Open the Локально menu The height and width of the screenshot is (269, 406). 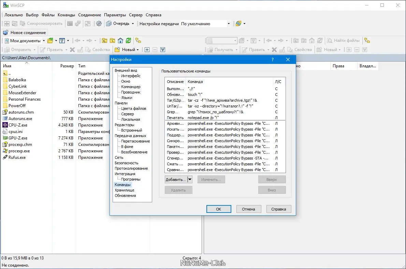13,15
